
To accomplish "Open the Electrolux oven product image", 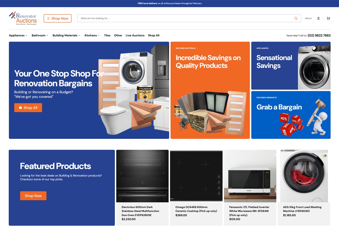I will (142, 176).
